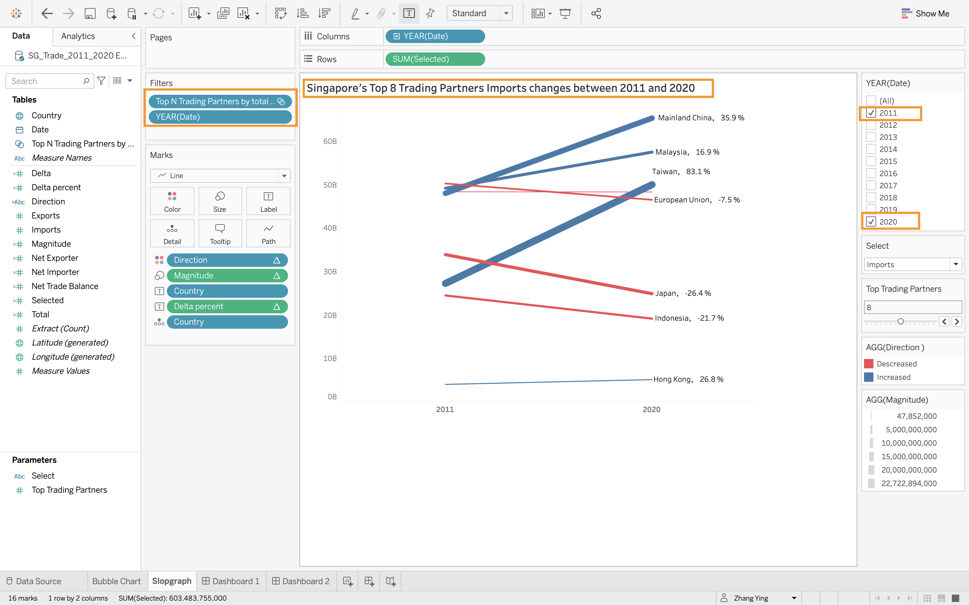Open the Standard view size dropdown
969x605 pixels.
point(506,13)
